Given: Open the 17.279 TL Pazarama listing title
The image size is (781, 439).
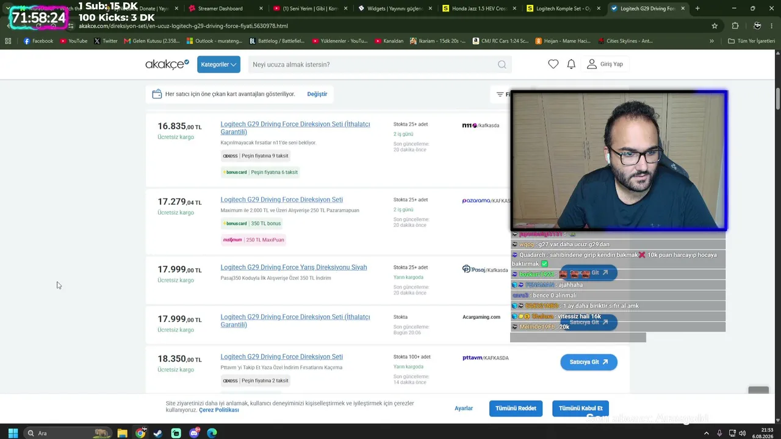Looking at the screenshot, I should 281,199.
